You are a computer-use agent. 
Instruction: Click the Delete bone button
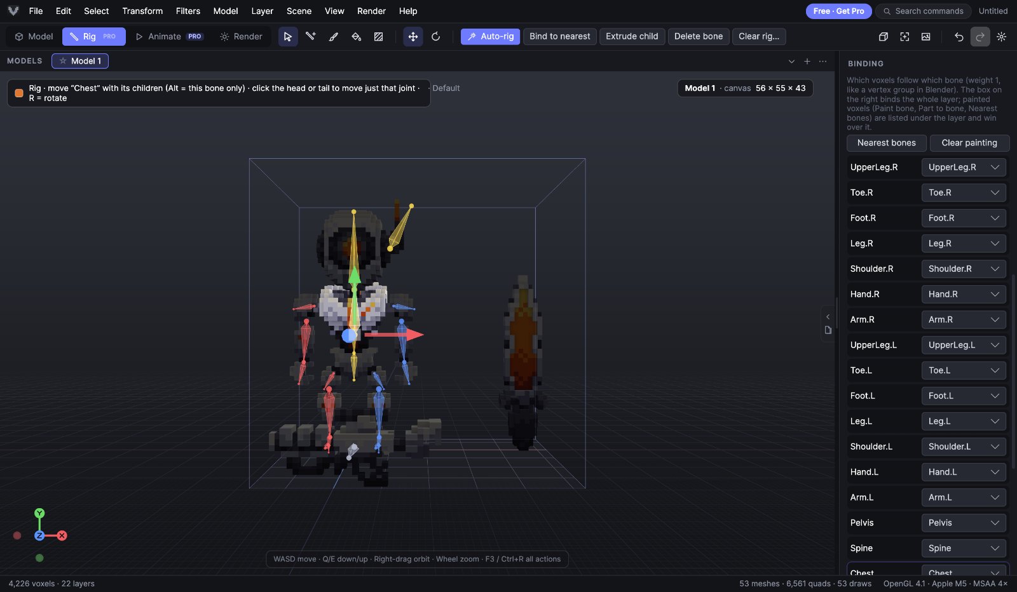point(699,37)
